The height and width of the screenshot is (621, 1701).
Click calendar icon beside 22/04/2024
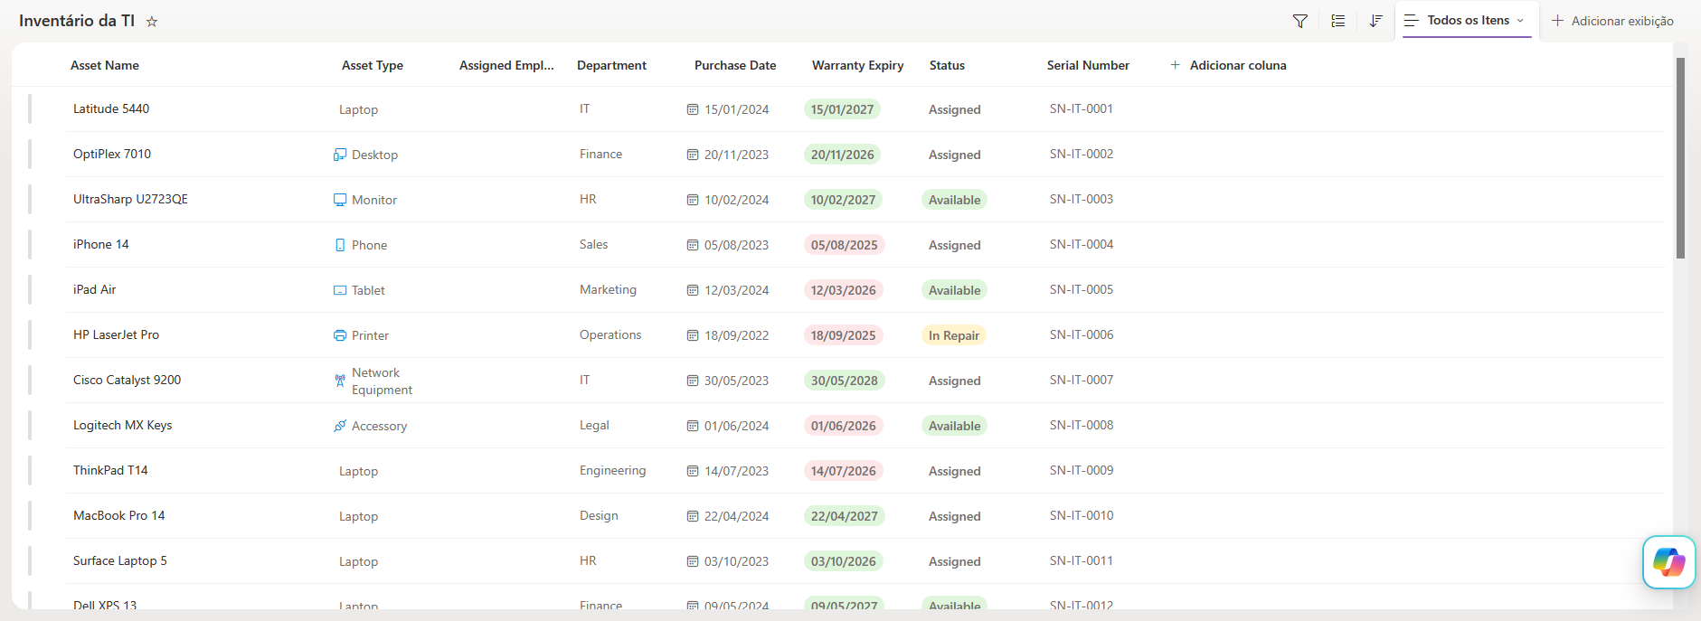pos(693,516)
